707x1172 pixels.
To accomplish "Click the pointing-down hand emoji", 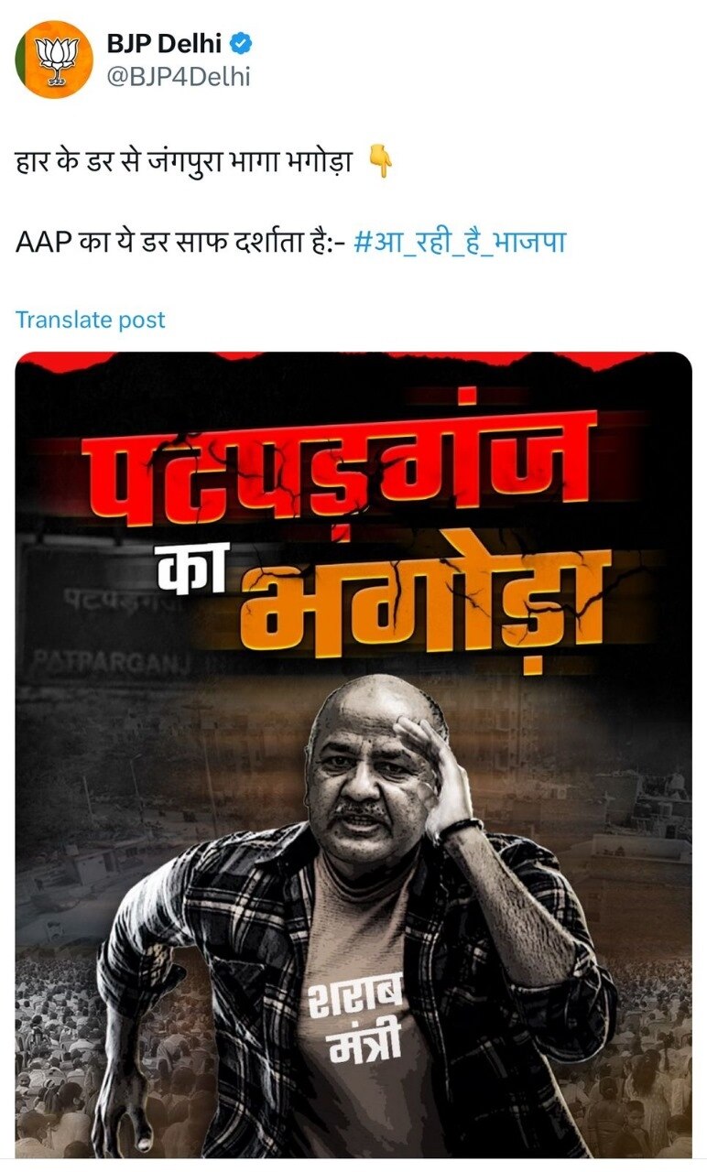I will pos(379,165).
